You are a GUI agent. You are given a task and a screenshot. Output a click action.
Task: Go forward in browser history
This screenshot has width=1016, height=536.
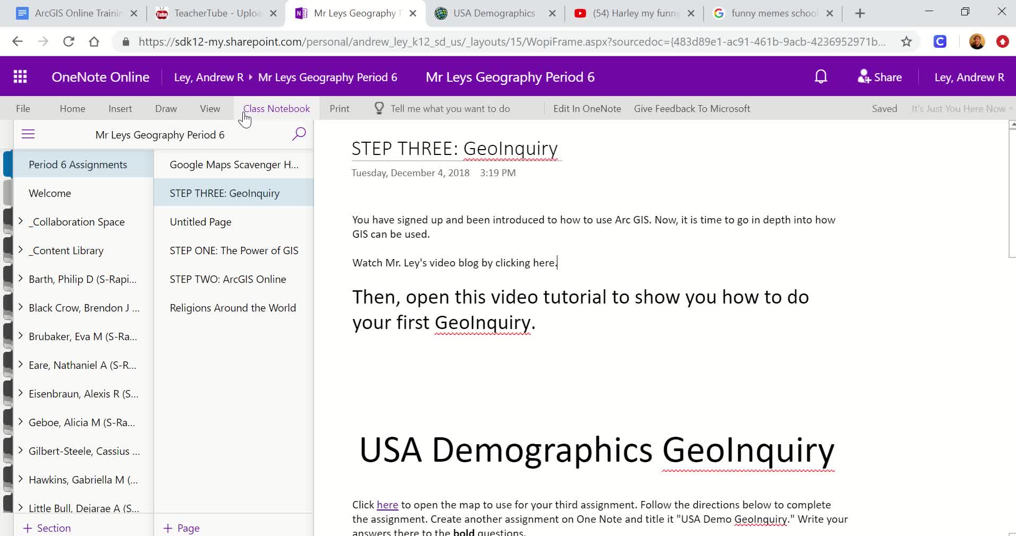pos(43,41)
